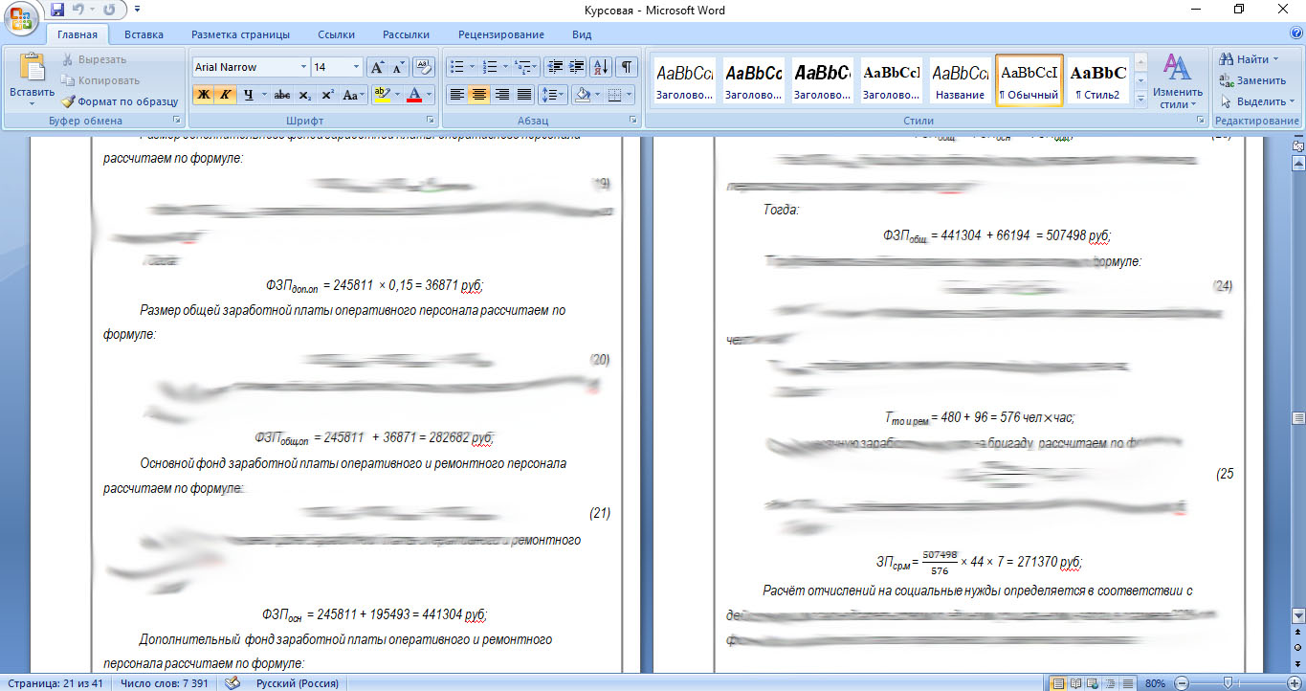Viewport: 1306px width, 691px height.
Task: Open the Рецензирование tab
Action: [500, 34]
